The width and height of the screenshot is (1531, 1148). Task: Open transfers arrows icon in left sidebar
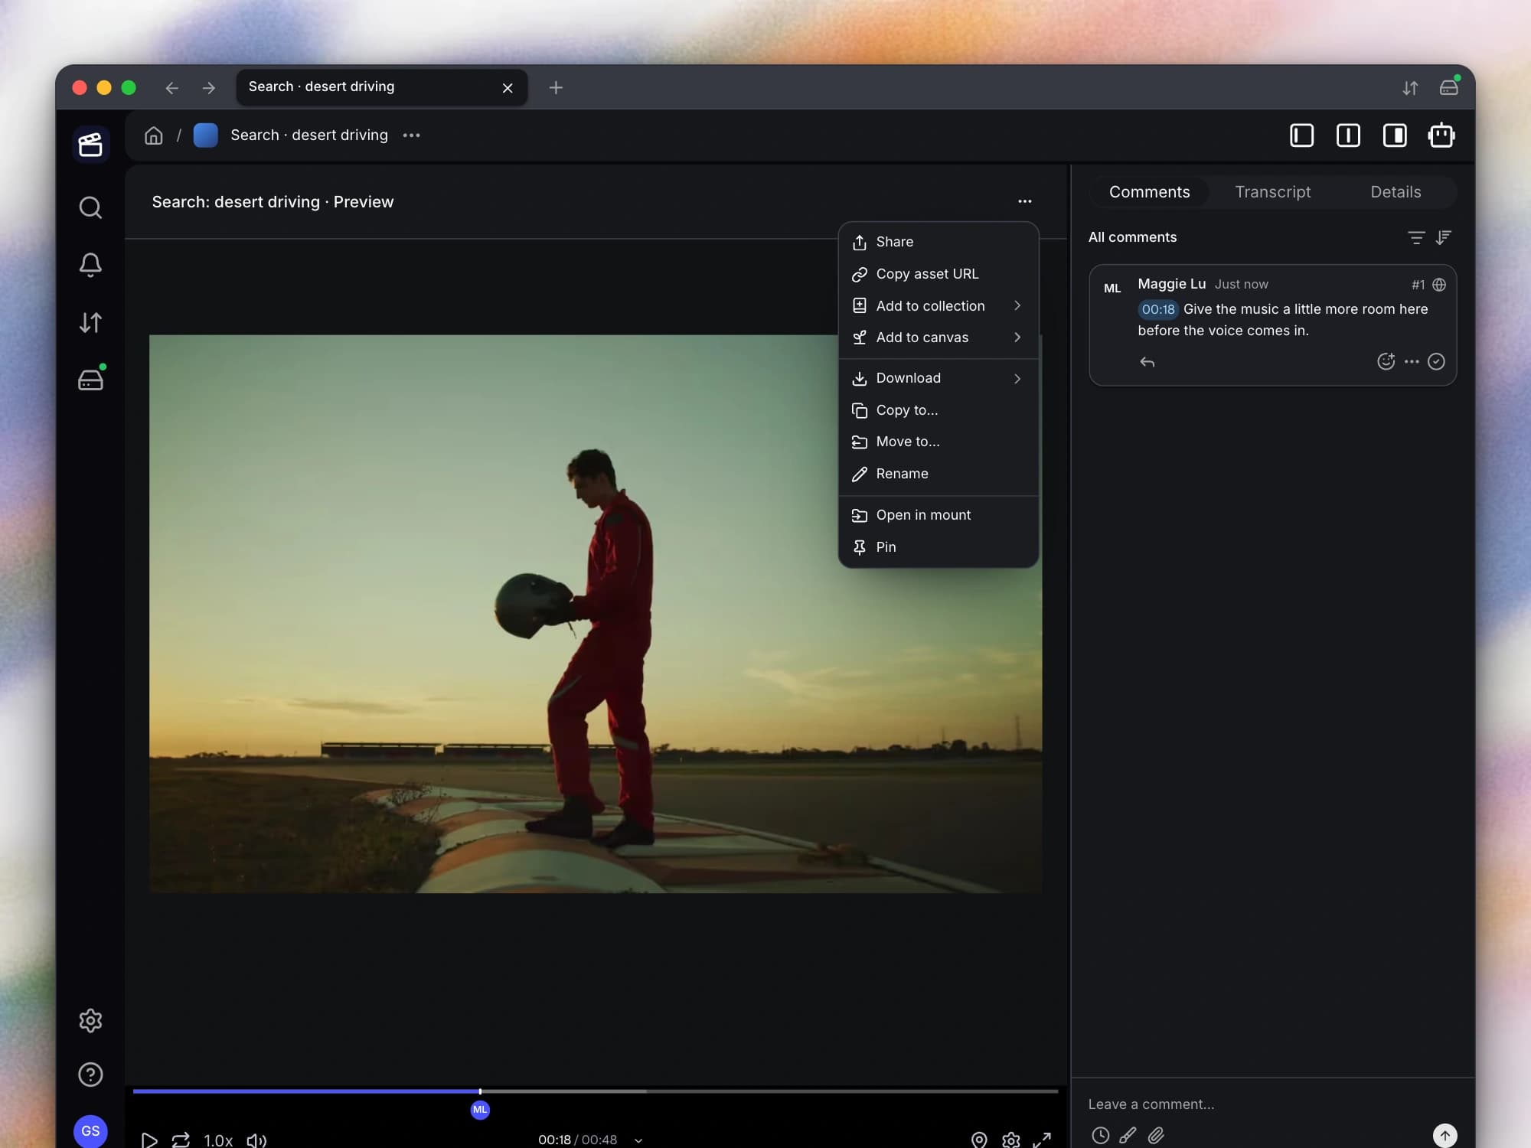pyautogui.click(x=90, y=322)
